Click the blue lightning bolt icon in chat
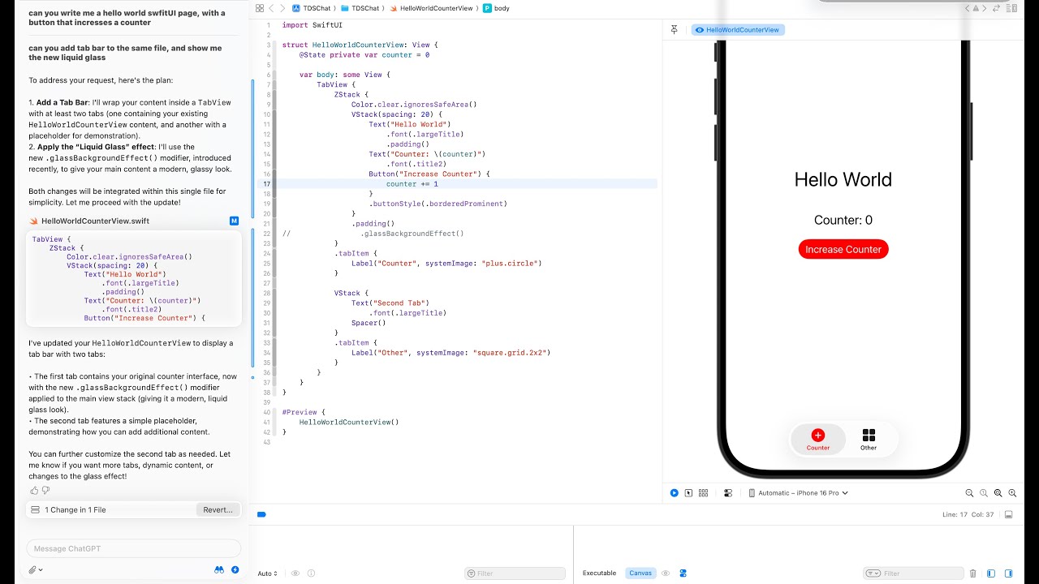 pyautogui.click(x=235, y=570)
